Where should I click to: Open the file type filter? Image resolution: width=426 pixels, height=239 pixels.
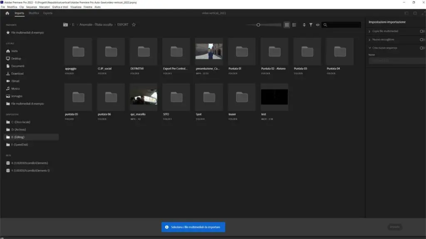(311, 25)
